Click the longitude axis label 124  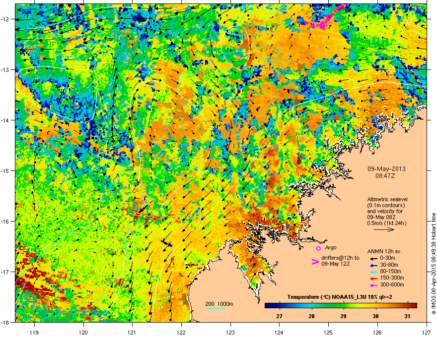[x=279, y=332]
